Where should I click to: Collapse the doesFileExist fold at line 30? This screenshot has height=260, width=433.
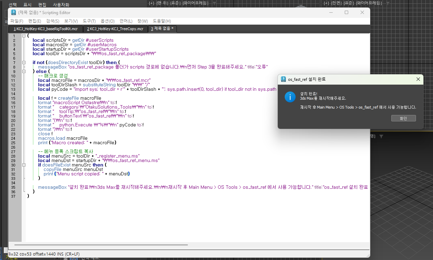click(x=23, y=165)
